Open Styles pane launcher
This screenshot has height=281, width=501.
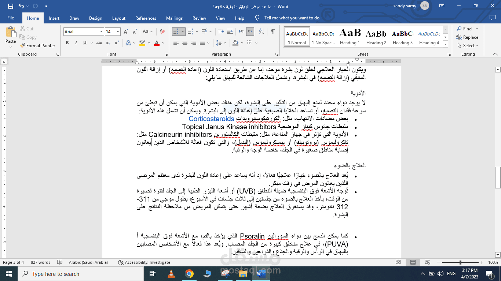[x=449, y=54]
